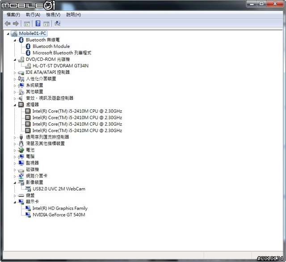The image size is (286, 262).
Task: Click the Minimize window button
Action: tap(252, 4)
